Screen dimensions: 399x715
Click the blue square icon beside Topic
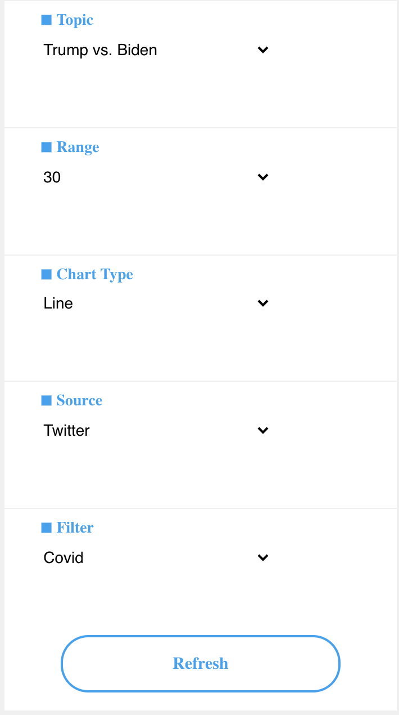(x=47, y=20)
